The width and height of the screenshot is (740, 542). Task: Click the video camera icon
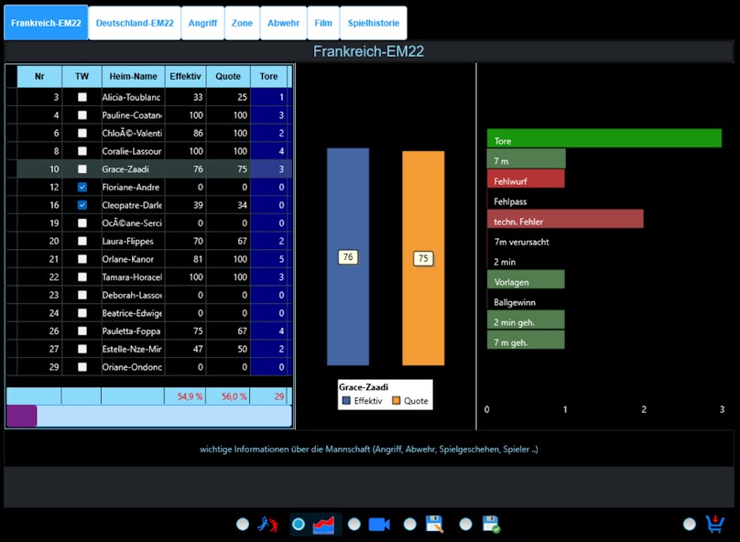click(379, 524)
